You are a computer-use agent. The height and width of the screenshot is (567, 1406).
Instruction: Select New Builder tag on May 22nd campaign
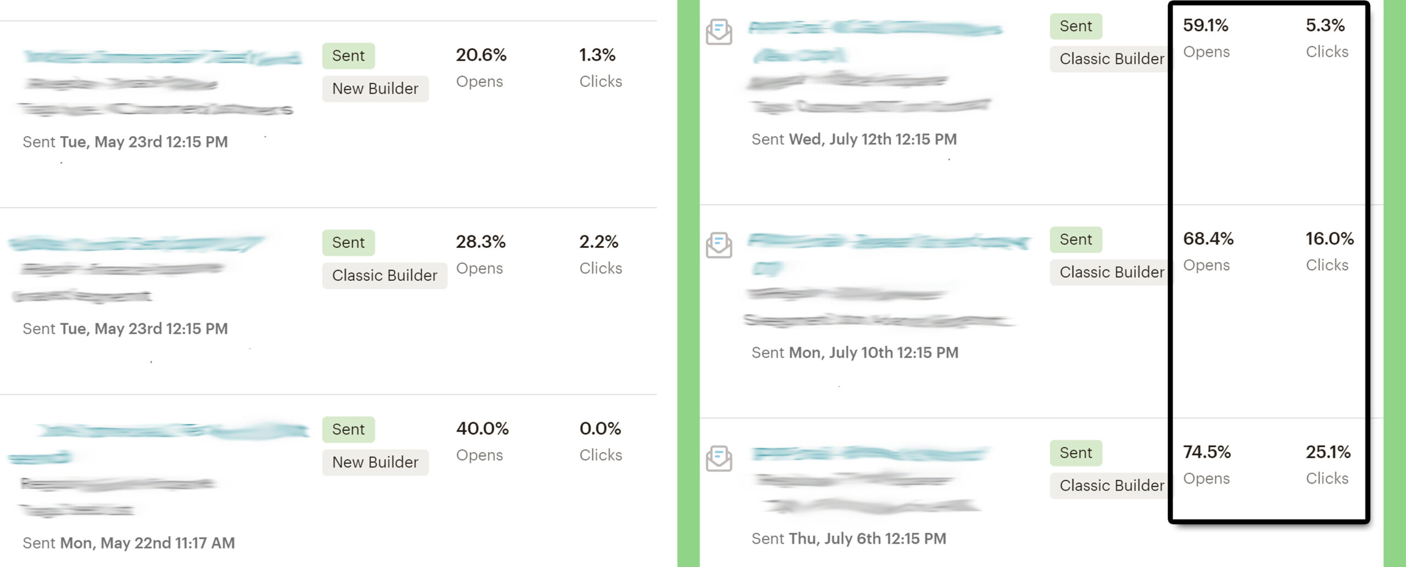[375, 462]
